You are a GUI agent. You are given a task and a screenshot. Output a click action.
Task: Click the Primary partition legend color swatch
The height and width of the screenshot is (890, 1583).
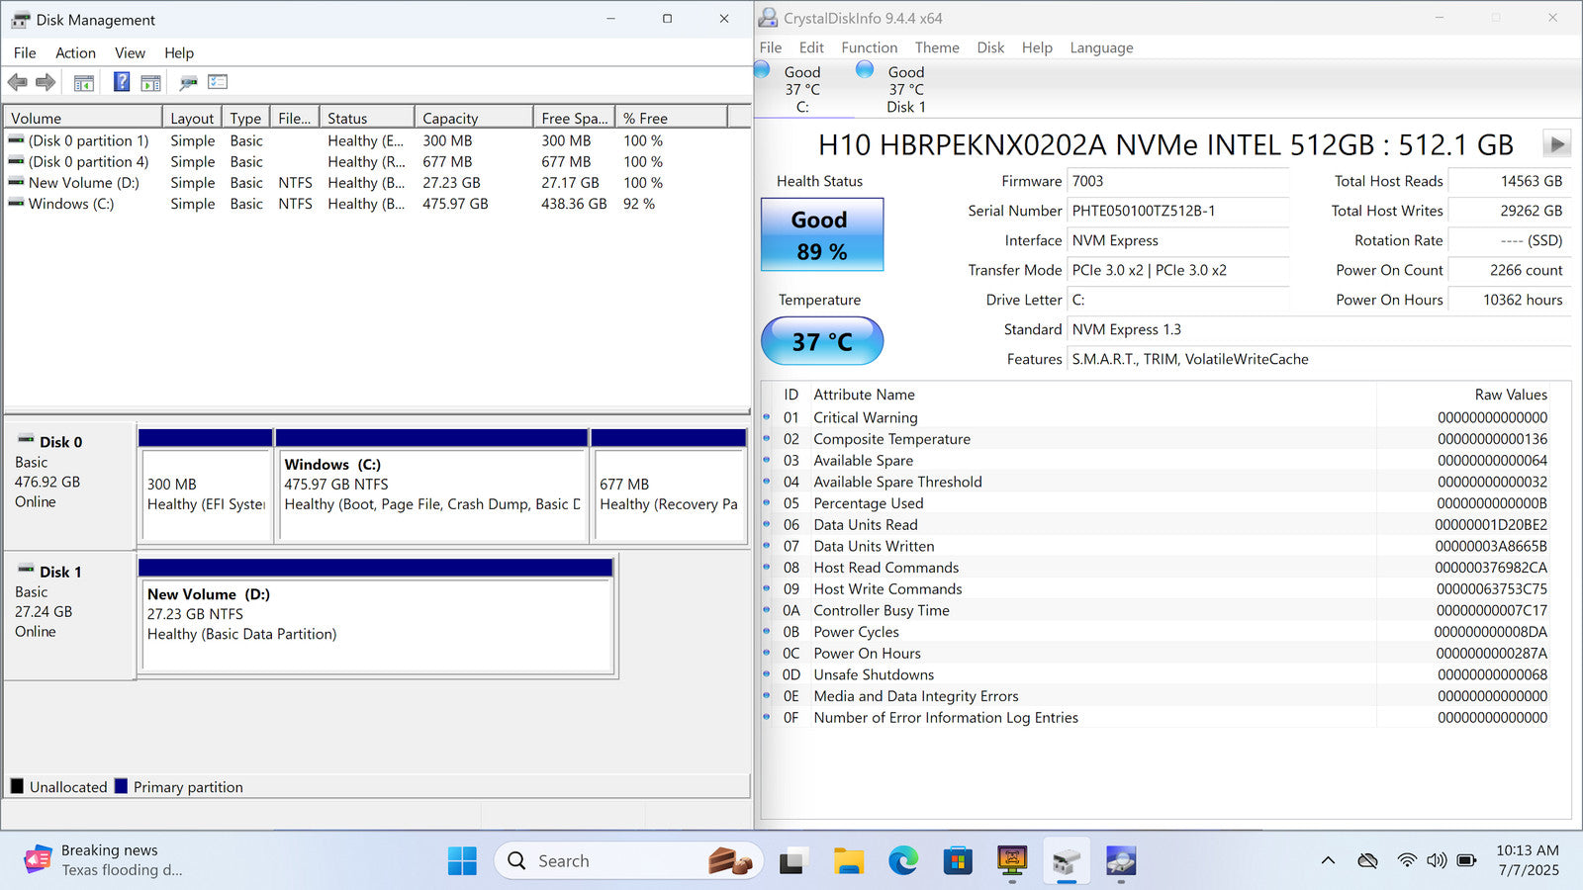coord(121,786)
